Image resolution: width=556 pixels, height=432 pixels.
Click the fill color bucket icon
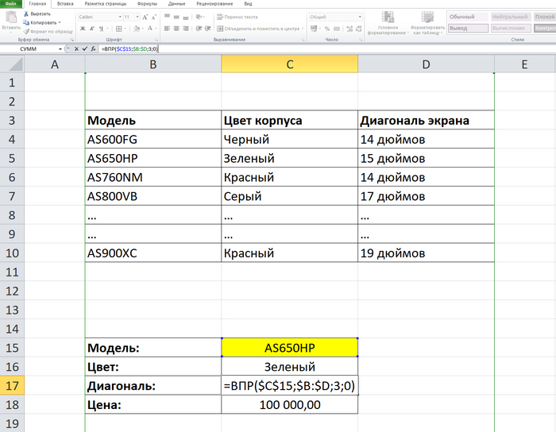click(137, 29)
